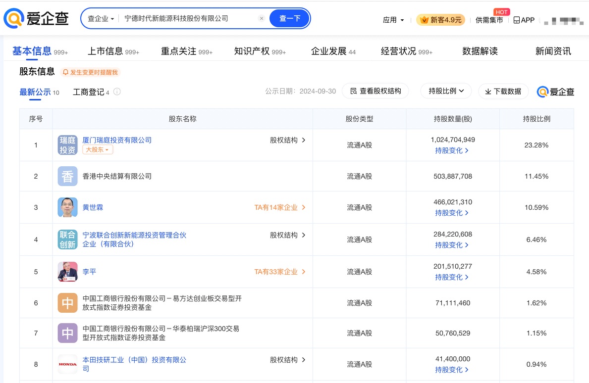Image resolution: width=589 pixels, height=383 pixels.
Task: Click the 公示日期 2024-09-30 text
Action: pyautogui.click(x=301, y=91)
